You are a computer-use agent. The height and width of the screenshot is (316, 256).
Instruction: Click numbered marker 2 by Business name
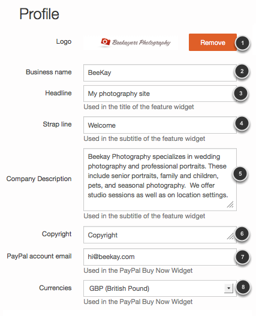[242, 71]
